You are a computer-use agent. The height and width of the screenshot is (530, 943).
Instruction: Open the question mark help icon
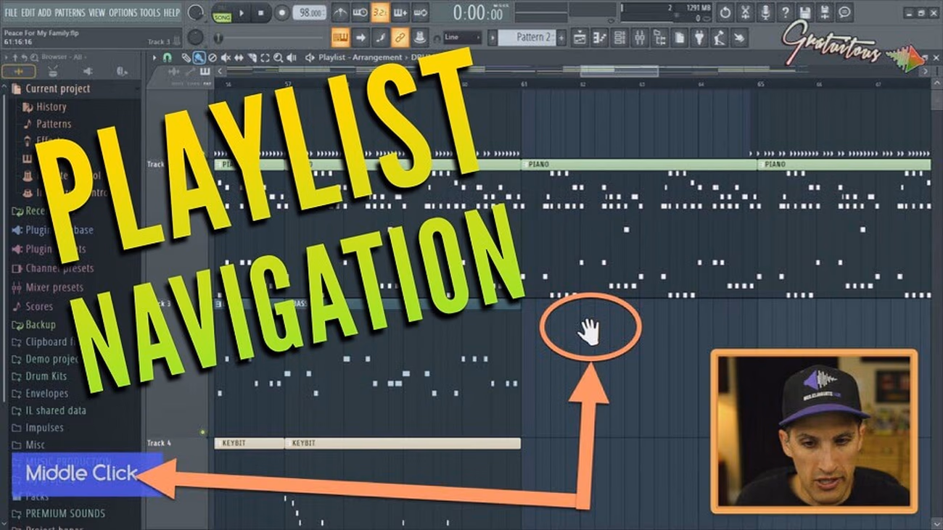coord(785,12)
